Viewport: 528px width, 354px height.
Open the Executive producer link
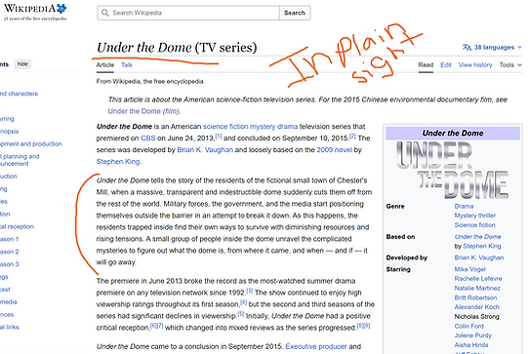tap(316, 346)
